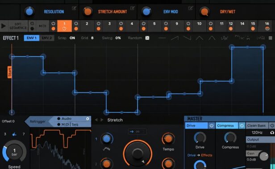
Task: Click the RESOLUTION macro knob
Action: click(x=29, y=12)
